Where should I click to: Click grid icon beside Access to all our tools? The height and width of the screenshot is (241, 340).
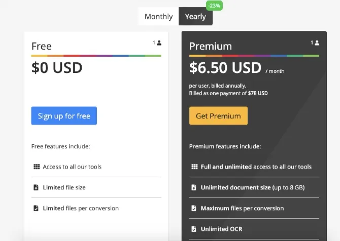pos(37,167)
